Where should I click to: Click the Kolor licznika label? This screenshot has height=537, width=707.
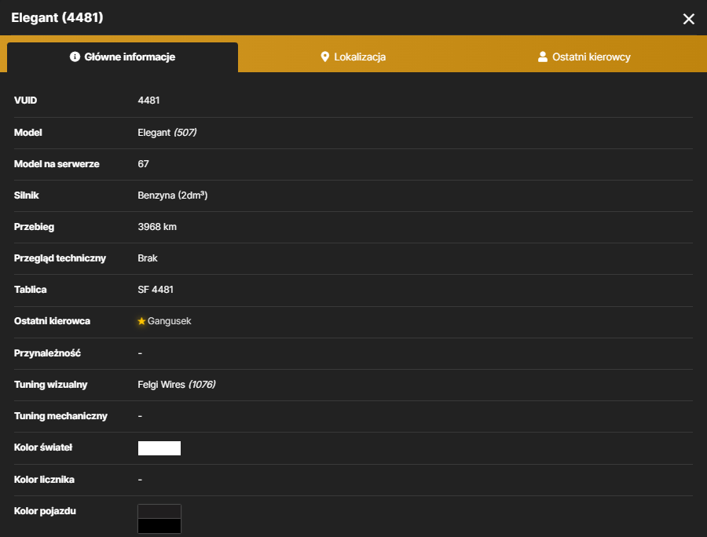[44, 480]
